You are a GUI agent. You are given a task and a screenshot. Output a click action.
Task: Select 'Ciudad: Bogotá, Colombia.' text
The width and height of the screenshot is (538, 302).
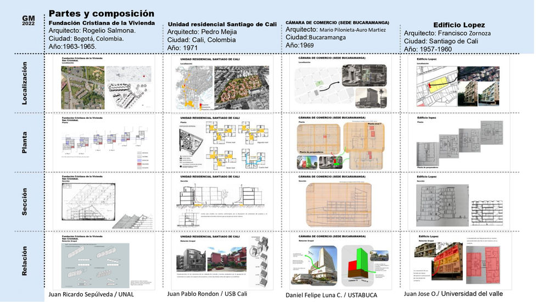point(86,39)
